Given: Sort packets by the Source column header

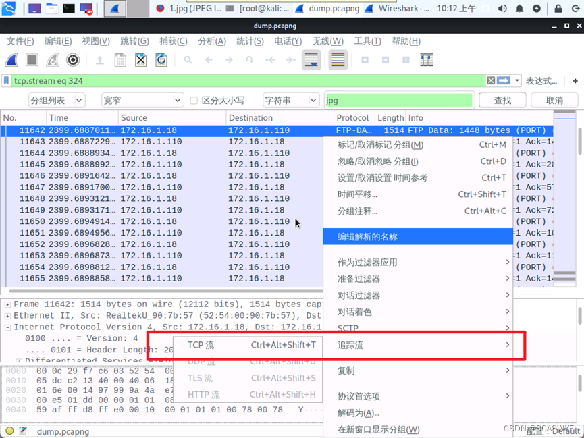Looking at the screenshot, I should (172, 117).
